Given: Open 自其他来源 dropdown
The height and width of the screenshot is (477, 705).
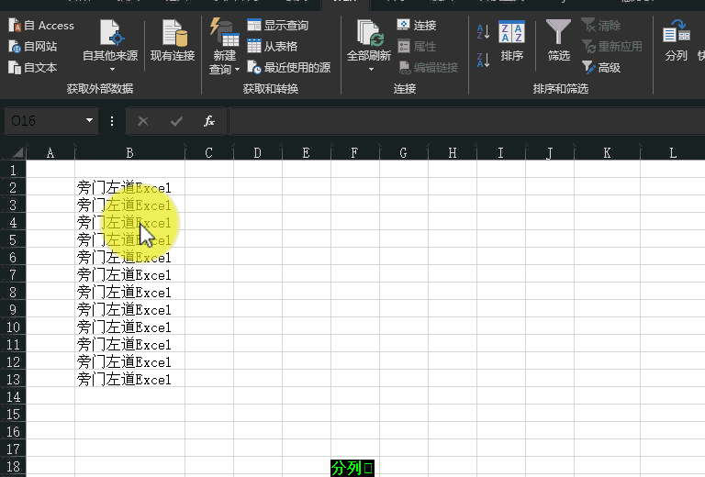Looking at the screenshot, I should [110, 45].
